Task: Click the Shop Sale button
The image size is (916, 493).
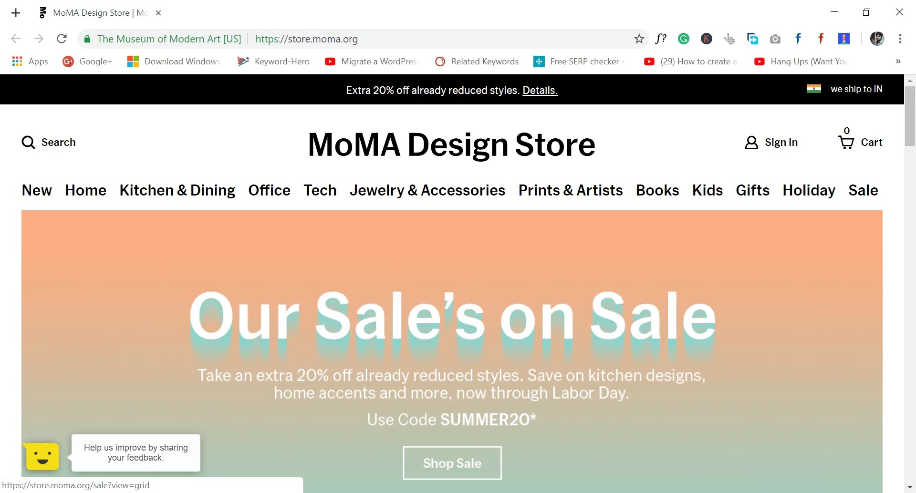Action: [x=451, y=462]
